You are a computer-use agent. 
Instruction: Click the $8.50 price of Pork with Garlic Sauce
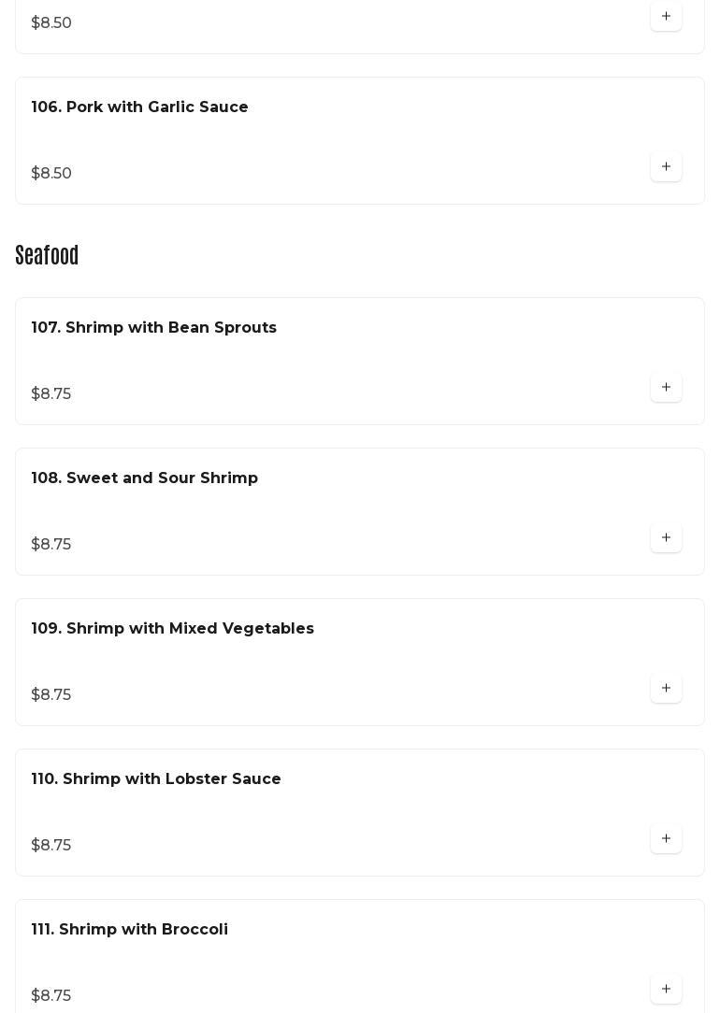[51, 174]
